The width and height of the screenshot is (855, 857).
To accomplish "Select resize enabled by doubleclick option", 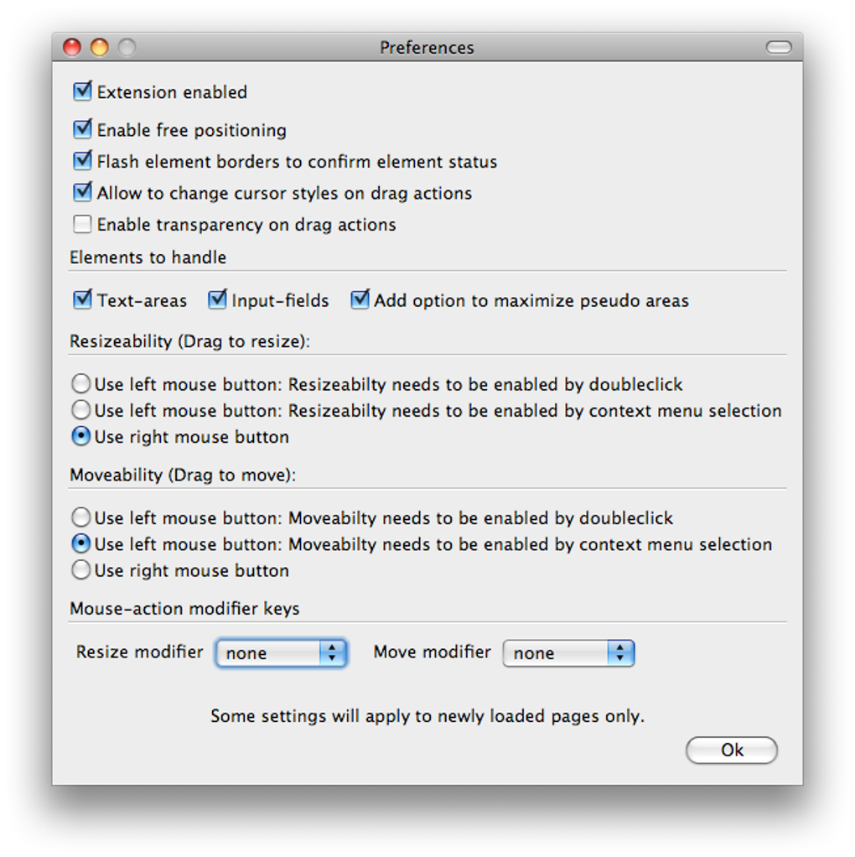I will tap(80, 383).
